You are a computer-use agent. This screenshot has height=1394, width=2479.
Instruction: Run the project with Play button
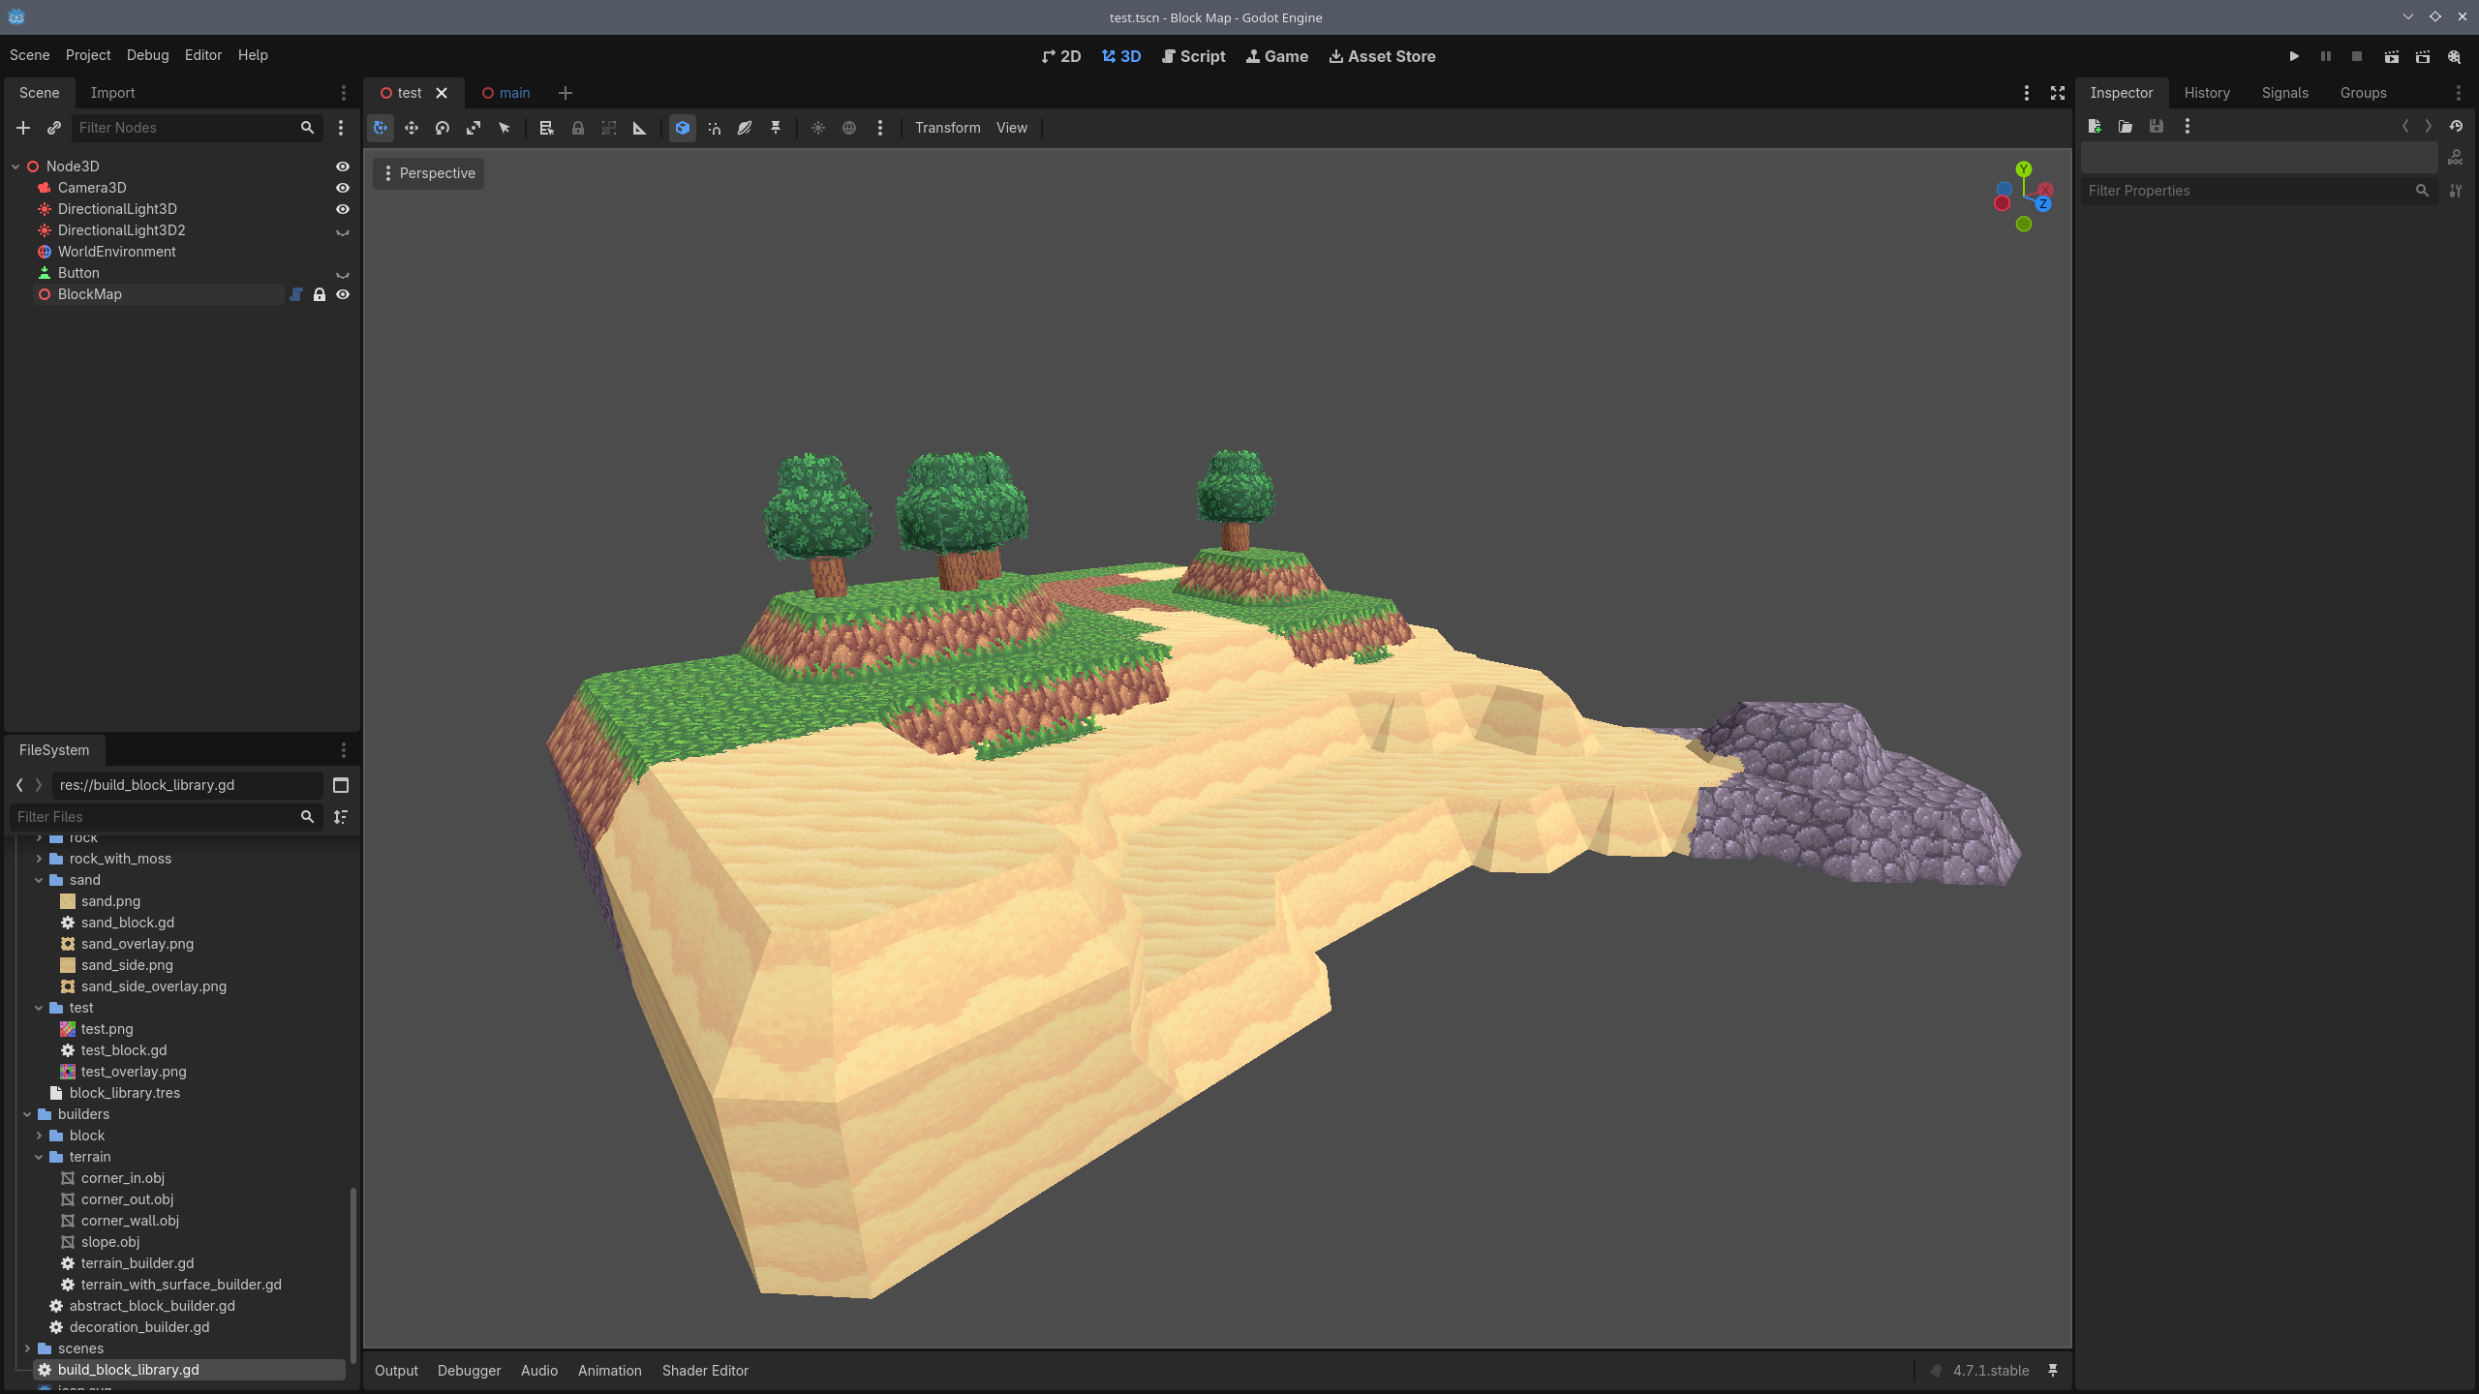[2294, 56]
